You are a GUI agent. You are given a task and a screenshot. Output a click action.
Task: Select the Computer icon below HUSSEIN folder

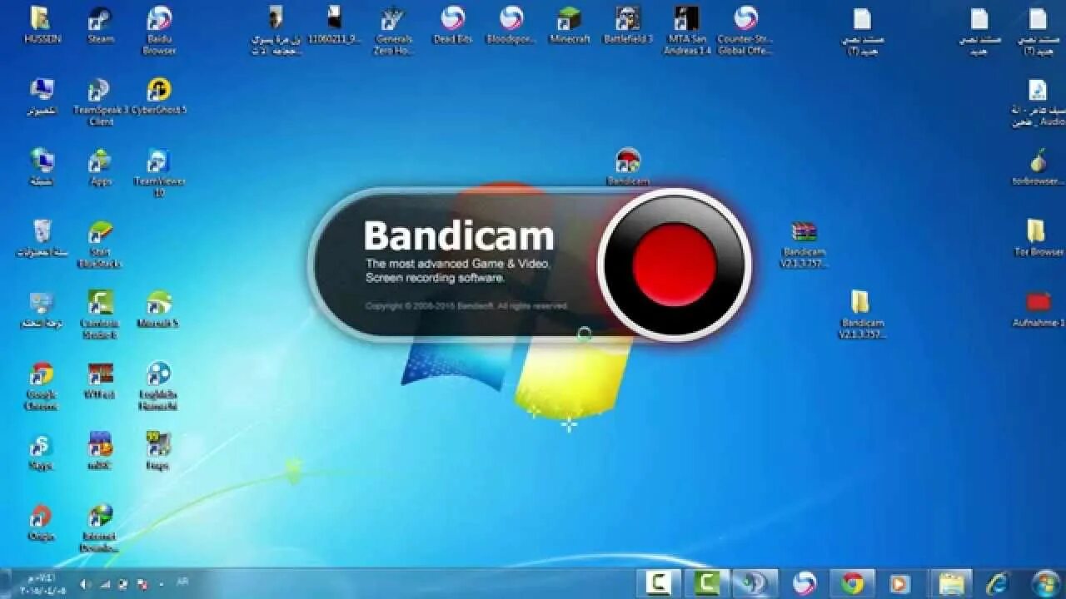point(42,96)
